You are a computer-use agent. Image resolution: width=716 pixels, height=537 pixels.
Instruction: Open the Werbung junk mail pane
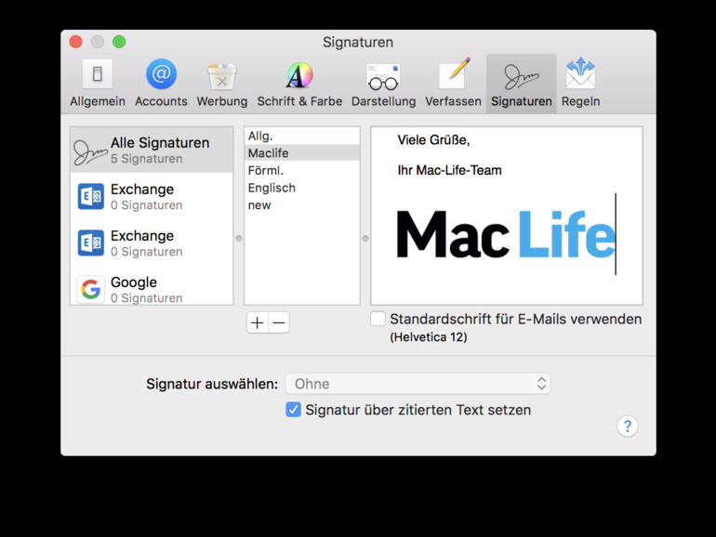coord(222,83)
